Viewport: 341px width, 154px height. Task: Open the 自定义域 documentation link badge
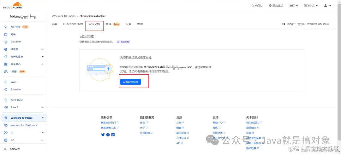click(x=123, y=42)
